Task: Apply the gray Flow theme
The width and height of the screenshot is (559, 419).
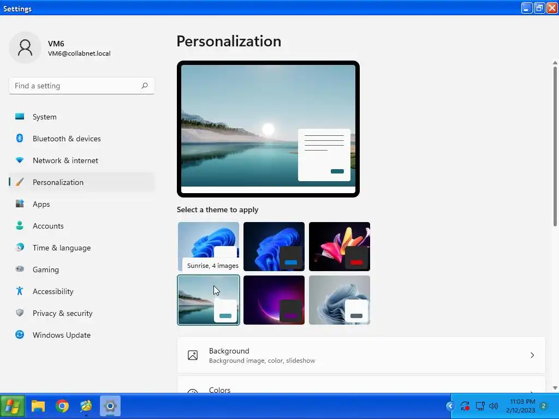Action: (x=340, y=300)
